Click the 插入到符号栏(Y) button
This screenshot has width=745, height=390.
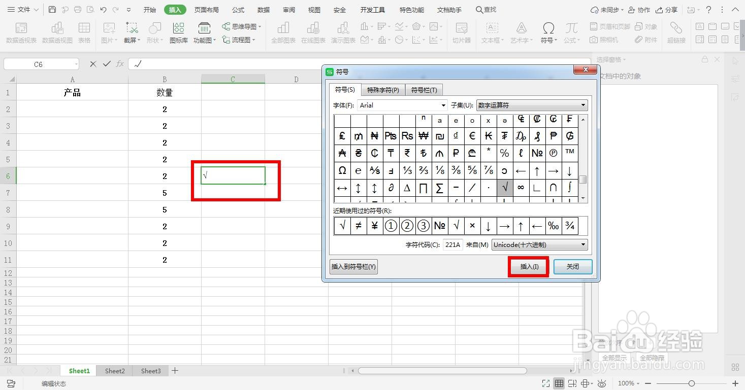coord(353,266)
